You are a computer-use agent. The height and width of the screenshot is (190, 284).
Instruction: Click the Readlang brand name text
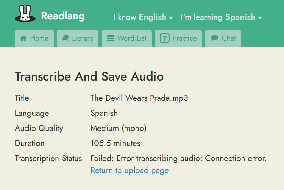(63, 16)
